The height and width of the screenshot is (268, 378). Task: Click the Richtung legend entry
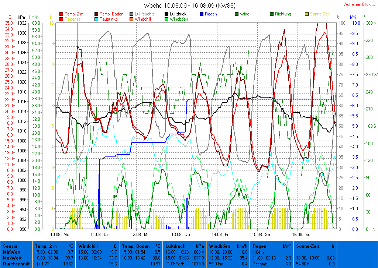pyautogui.click(x=283, y=14)
